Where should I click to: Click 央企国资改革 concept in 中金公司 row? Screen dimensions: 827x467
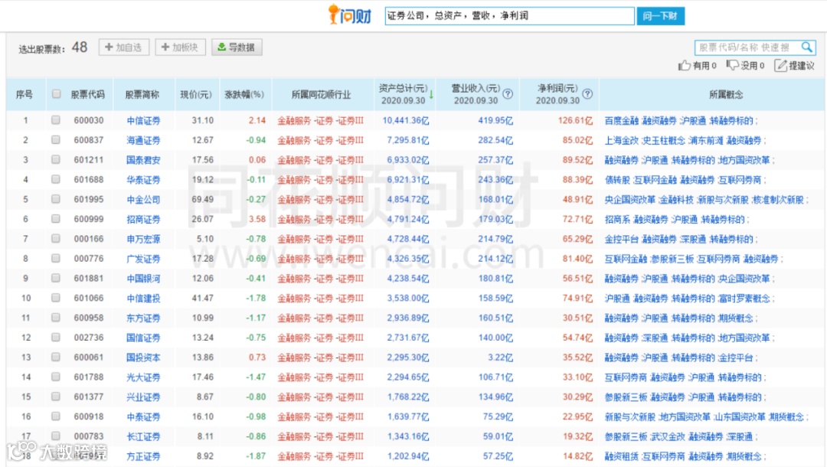coord(629,200)
